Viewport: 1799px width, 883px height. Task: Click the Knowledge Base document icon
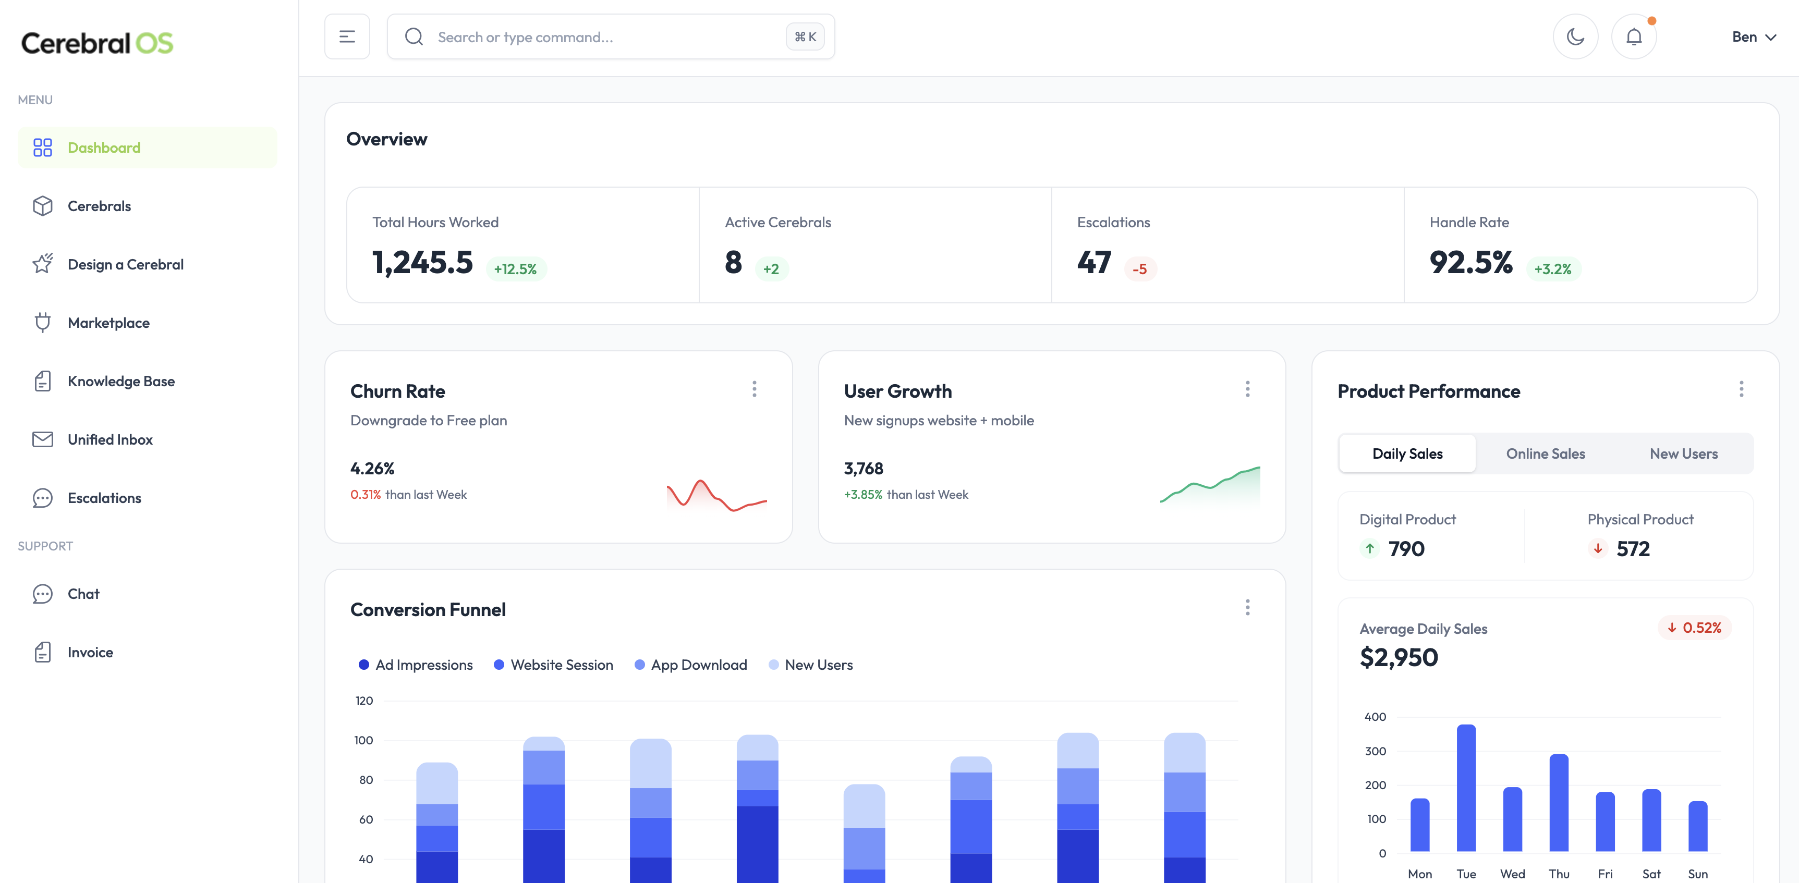pos(43,381)
